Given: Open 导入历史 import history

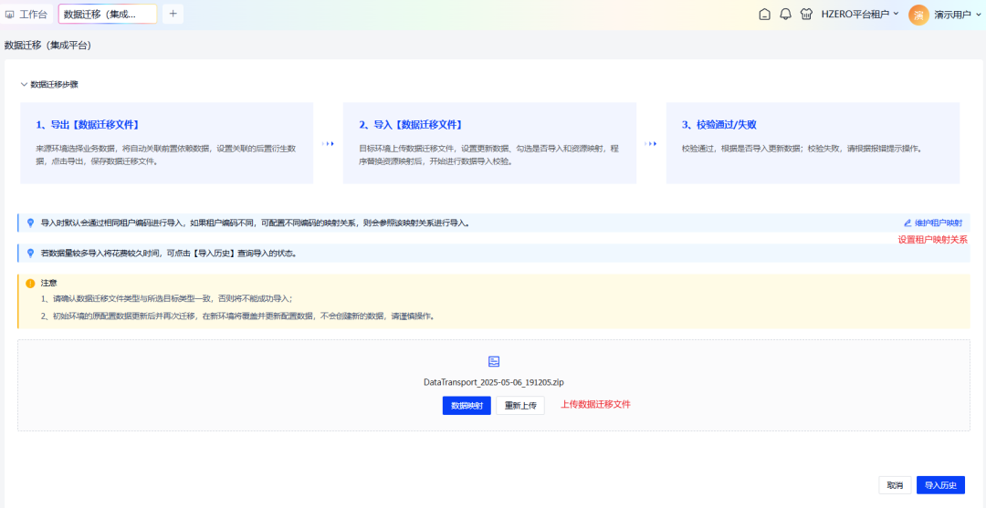Looking at the screenshot, I should click(940, 485).
